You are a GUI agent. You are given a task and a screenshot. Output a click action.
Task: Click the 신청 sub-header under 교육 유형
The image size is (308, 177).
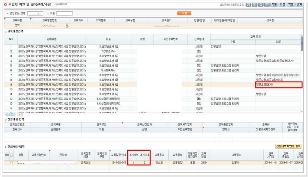(x=278, y=42)
